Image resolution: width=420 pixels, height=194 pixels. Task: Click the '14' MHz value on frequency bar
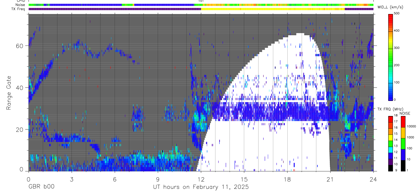point(396,140)
